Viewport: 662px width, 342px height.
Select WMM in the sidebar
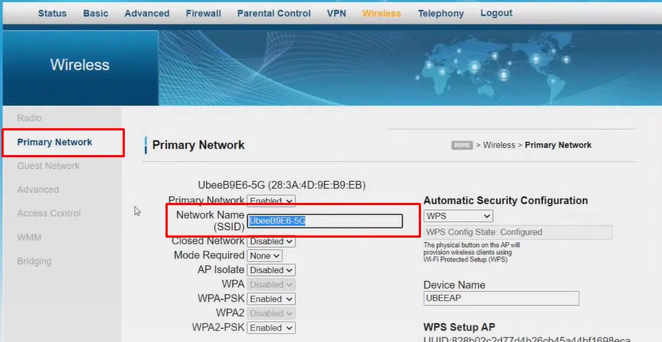(30, 237)
